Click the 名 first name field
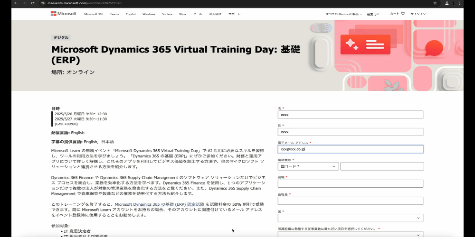Image resolution: width=475 pixels, height=237 pixels. tap(351, 115)
